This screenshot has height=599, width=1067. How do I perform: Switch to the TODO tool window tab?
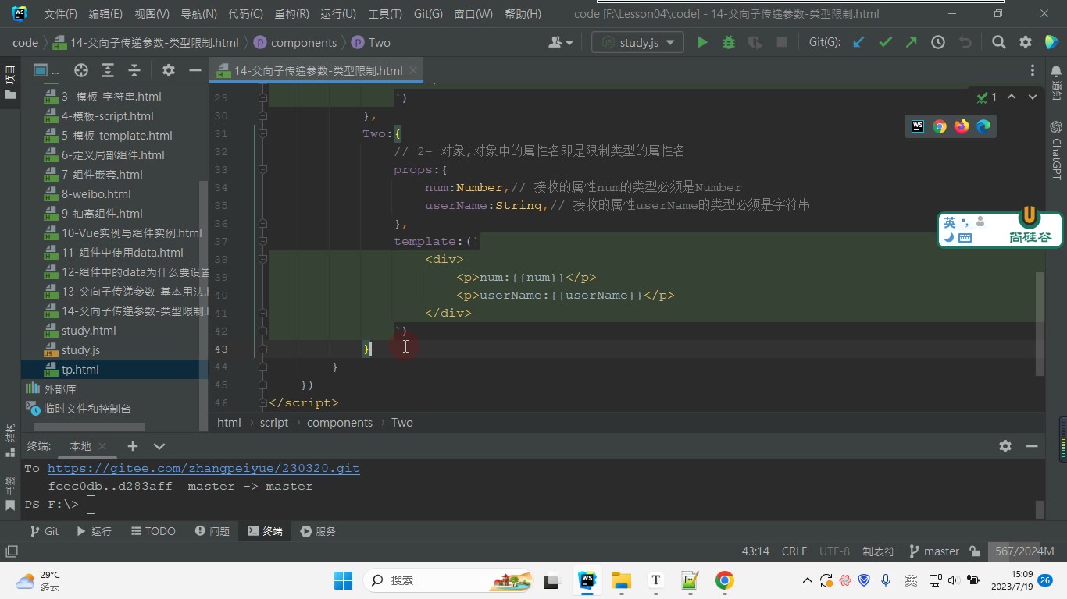tap(152, 531)
